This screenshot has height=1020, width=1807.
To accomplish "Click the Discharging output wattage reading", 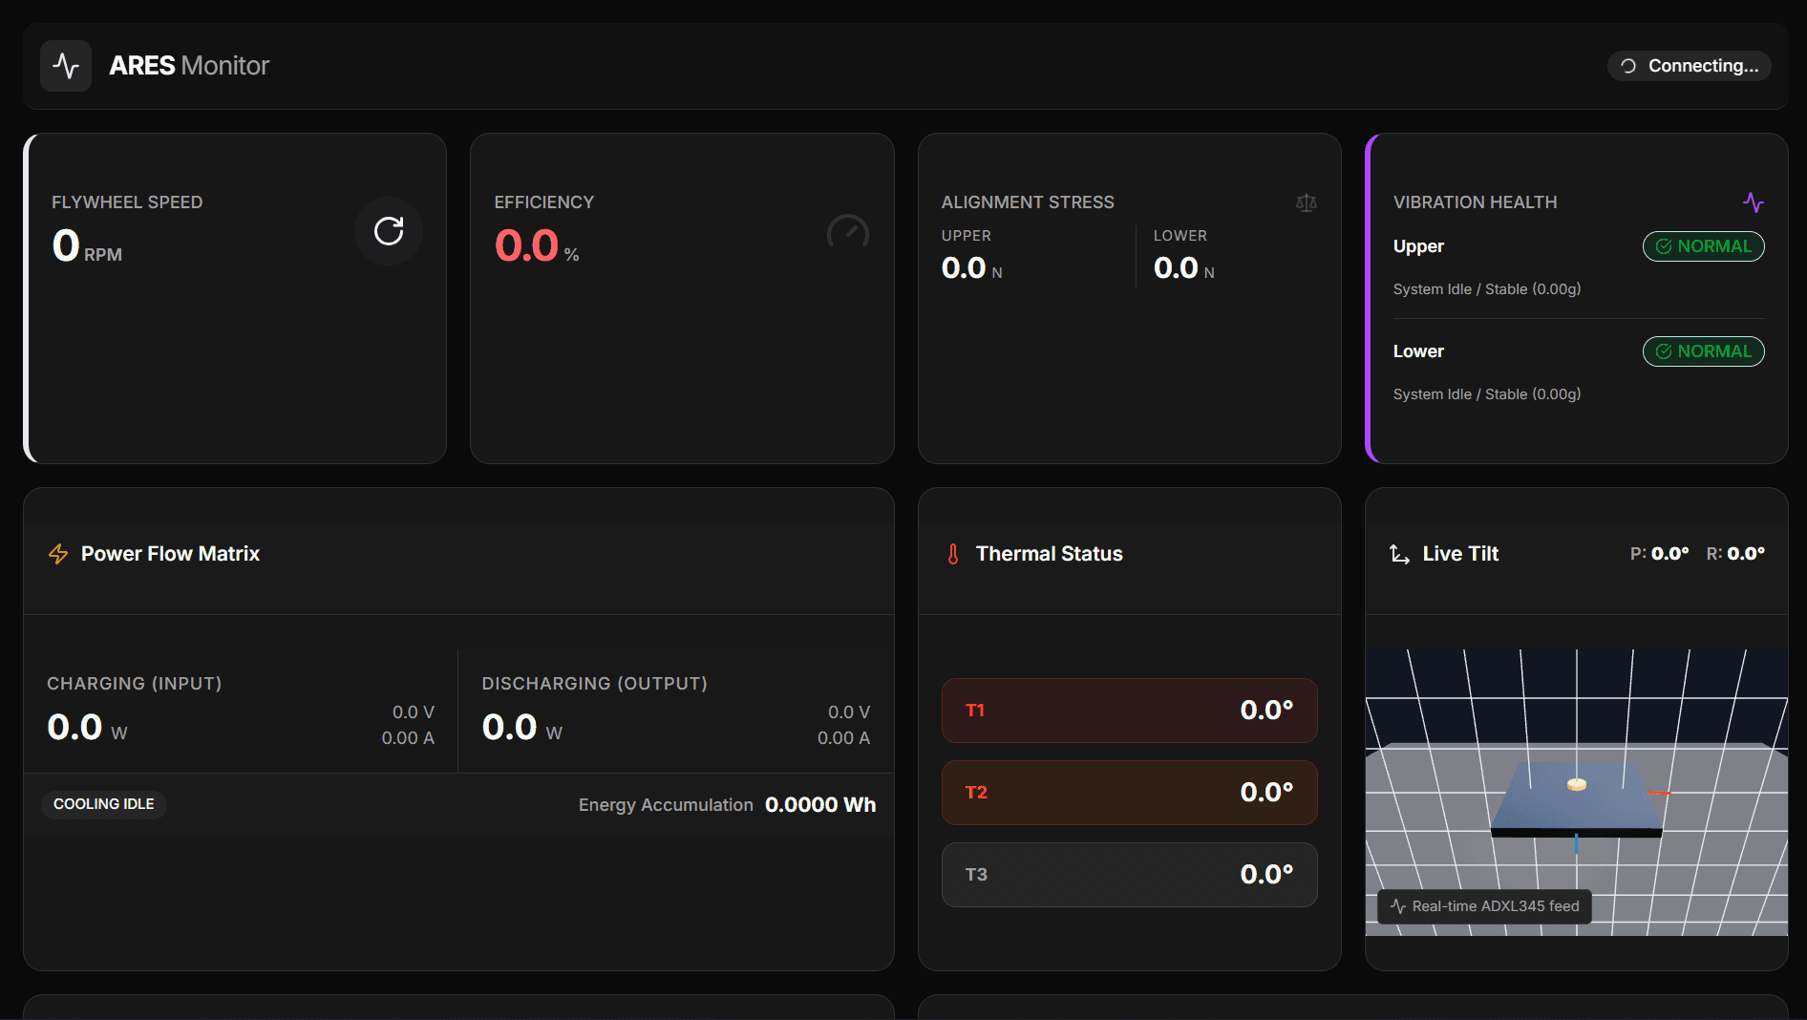I will tap(510, 728).
